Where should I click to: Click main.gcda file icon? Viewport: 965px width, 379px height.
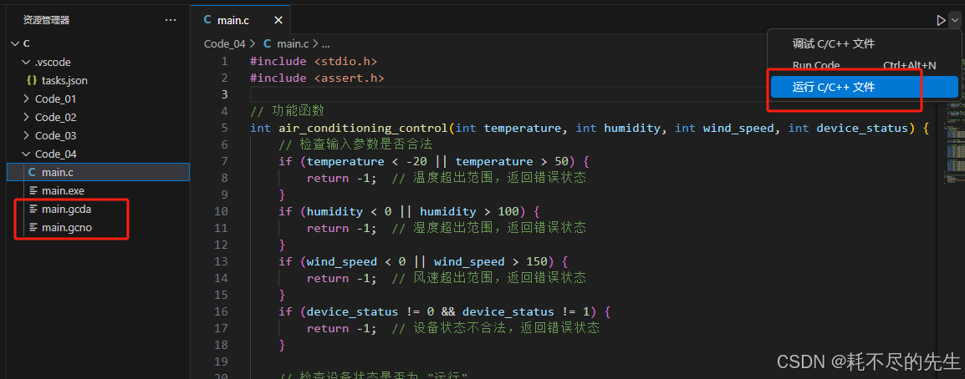point(33,210)
